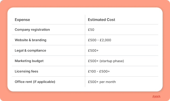Click the £500+ per month value
Image resolution: width=170 pixels, height=101 pixels.
tap(102, 82)
